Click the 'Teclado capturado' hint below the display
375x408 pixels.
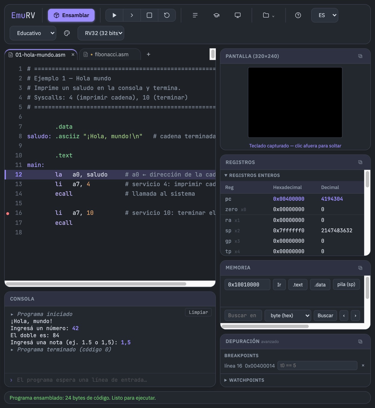click(295, 146)
